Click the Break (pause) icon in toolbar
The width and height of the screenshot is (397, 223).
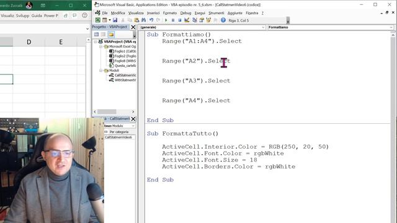(x=173, y=20)
